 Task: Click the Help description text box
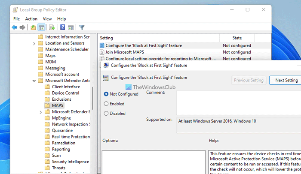point(255,162)
